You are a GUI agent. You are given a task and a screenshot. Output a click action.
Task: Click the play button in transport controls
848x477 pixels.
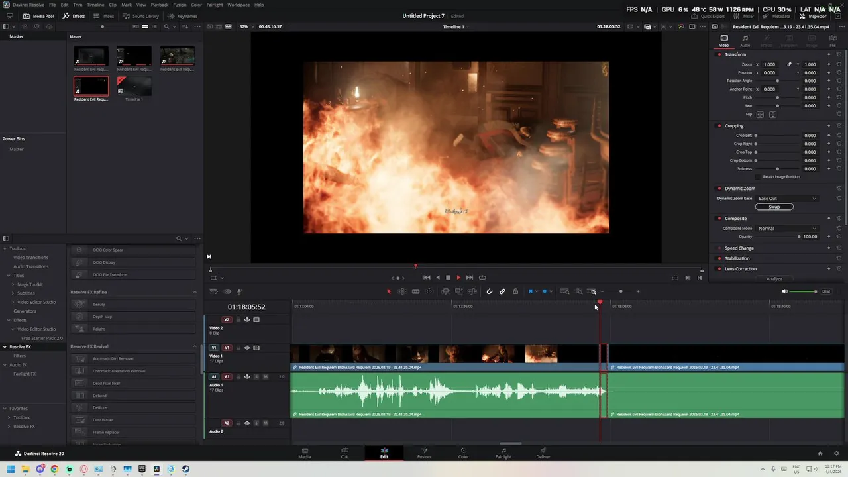[458, 278]
